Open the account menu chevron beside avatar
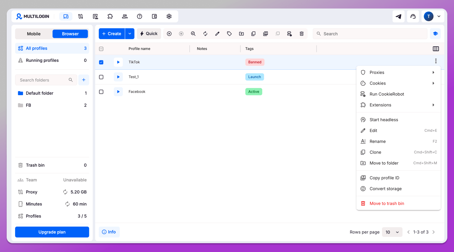The image size is (454, 252). pyautogui.click(x=439, y=16)
